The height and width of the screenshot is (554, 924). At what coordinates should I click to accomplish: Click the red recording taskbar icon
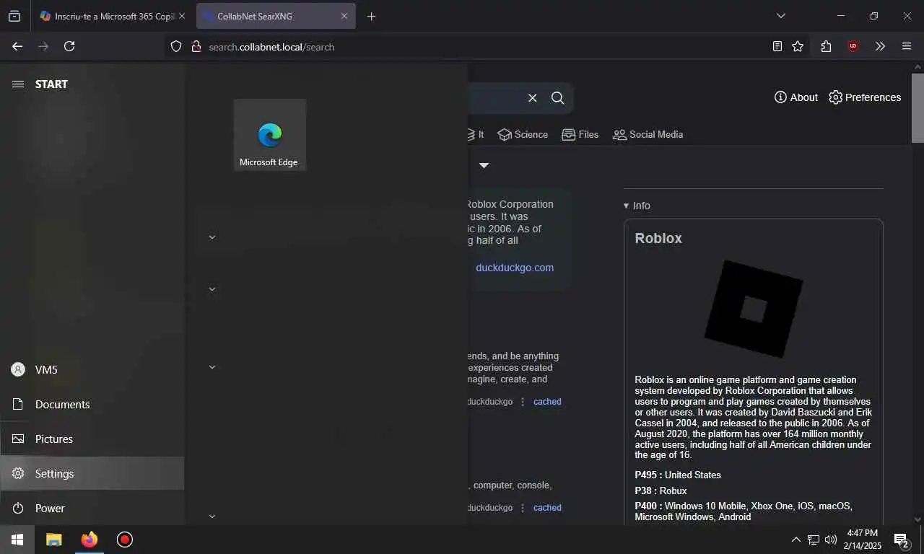pyautogui.click(x=125, y=540)
